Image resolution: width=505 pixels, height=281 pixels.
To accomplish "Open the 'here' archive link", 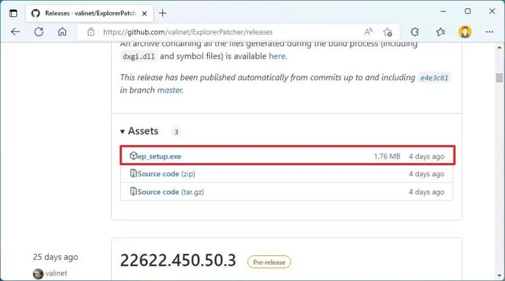I will [x=277, y=56].
